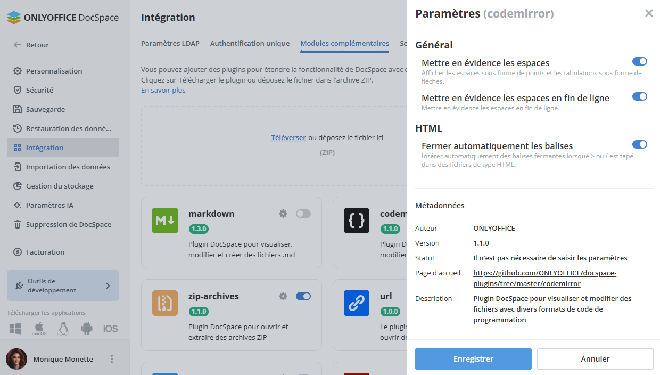Open user menu next to Monique Monette

pos(112,359)
